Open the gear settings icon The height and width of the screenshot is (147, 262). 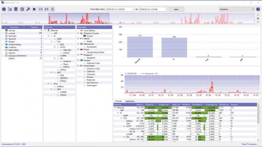tap(22, 9)
